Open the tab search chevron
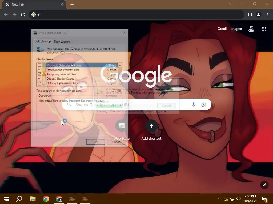 (230, 4)
